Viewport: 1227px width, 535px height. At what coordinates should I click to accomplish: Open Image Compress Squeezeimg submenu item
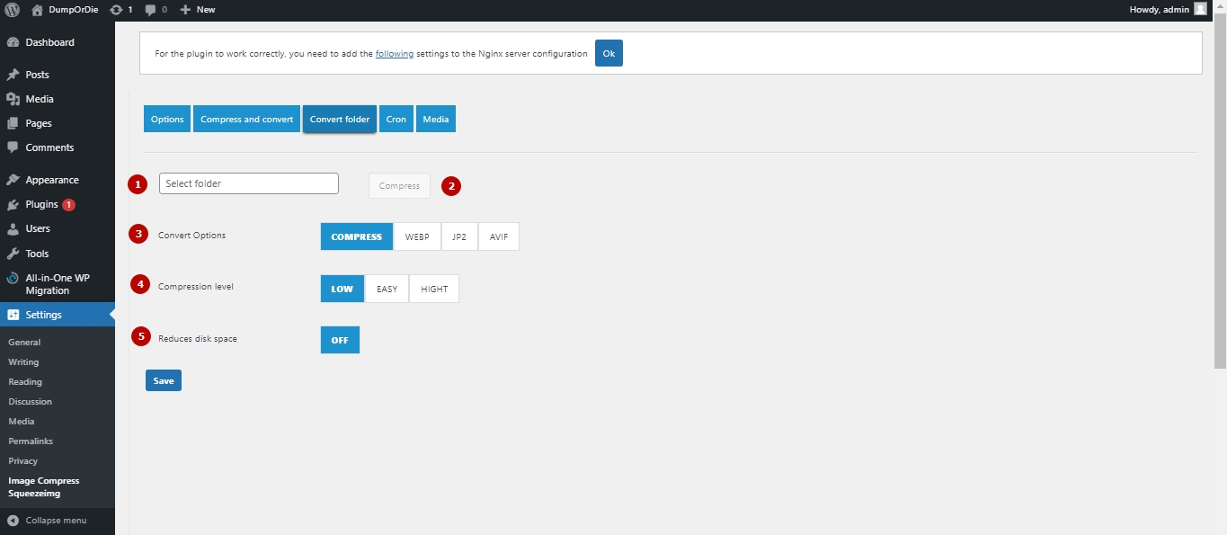point(44,486)
